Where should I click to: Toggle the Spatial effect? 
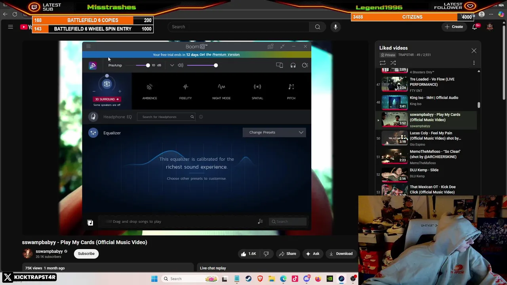coord(257,91)
